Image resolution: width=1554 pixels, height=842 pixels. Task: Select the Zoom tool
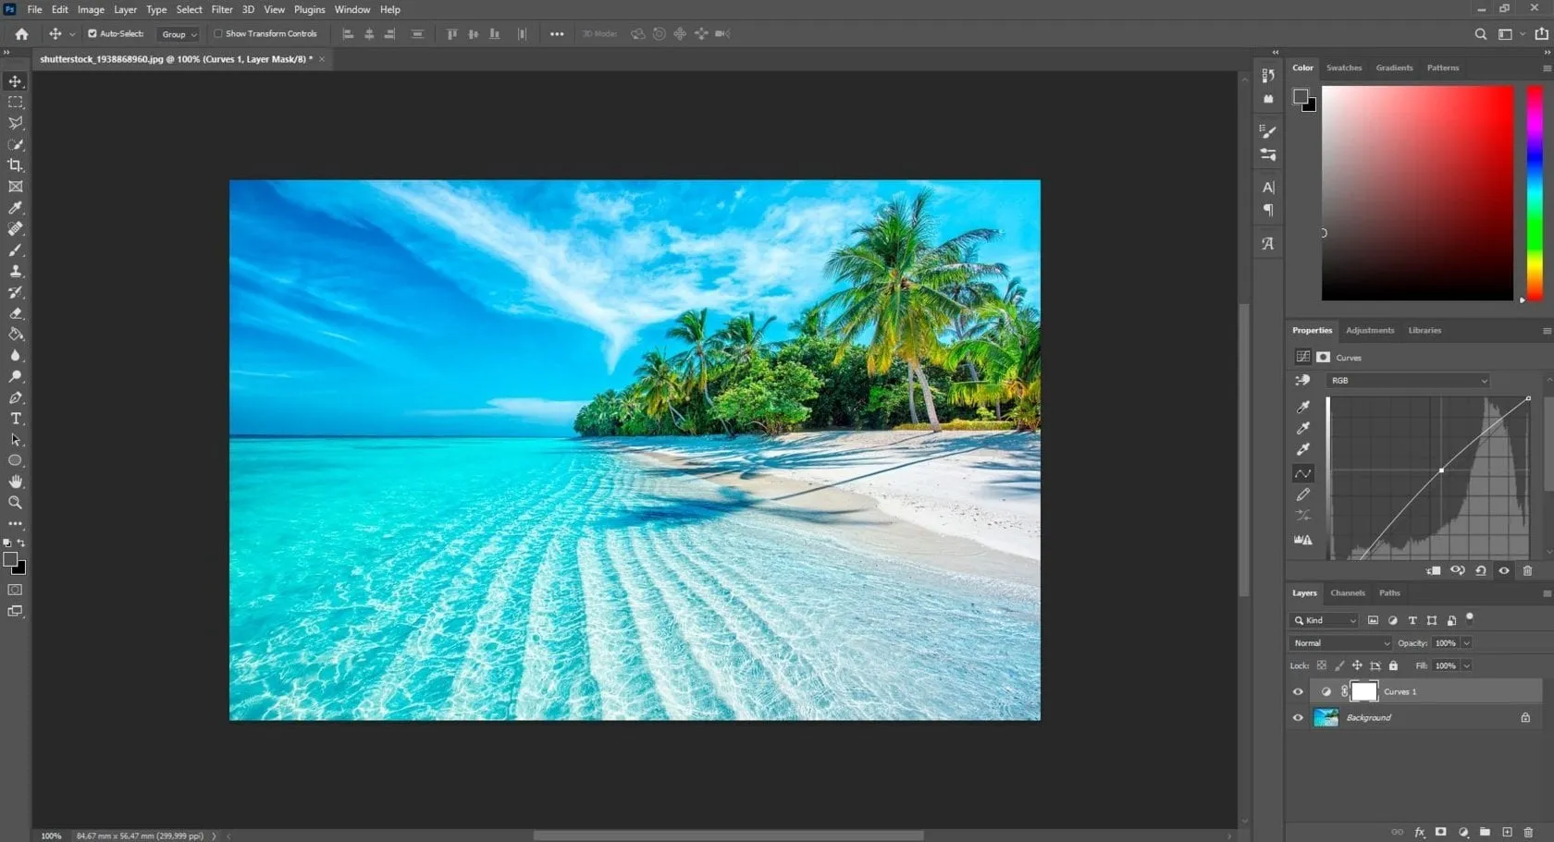coord(16,503)
